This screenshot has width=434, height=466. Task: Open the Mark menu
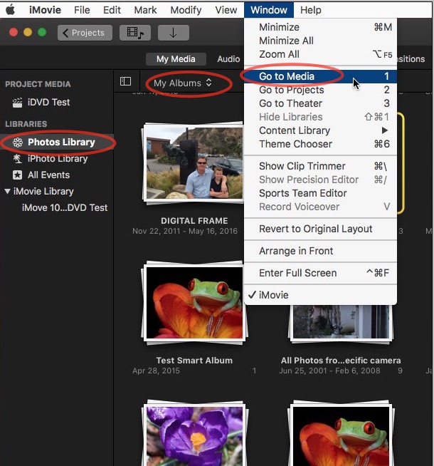coord(145,10)
